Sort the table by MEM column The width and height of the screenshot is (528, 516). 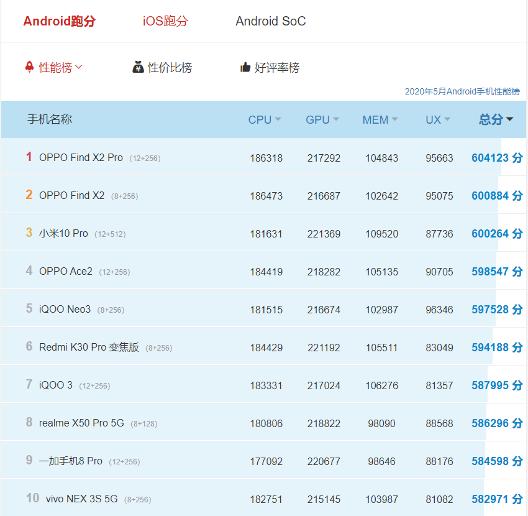tap(380, 119)
